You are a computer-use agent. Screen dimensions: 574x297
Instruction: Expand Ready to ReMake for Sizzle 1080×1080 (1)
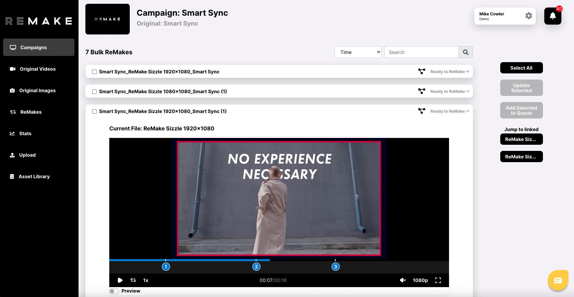coord(450,91)
